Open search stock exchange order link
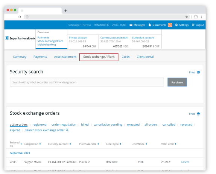The height and width of the screenshot is (174, 216). [45, 130]
